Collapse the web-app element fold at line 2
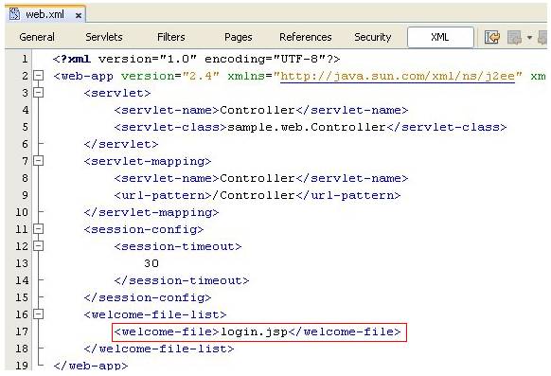The width and height of the screenshot is (551, 376). click(x=38, y=76)
